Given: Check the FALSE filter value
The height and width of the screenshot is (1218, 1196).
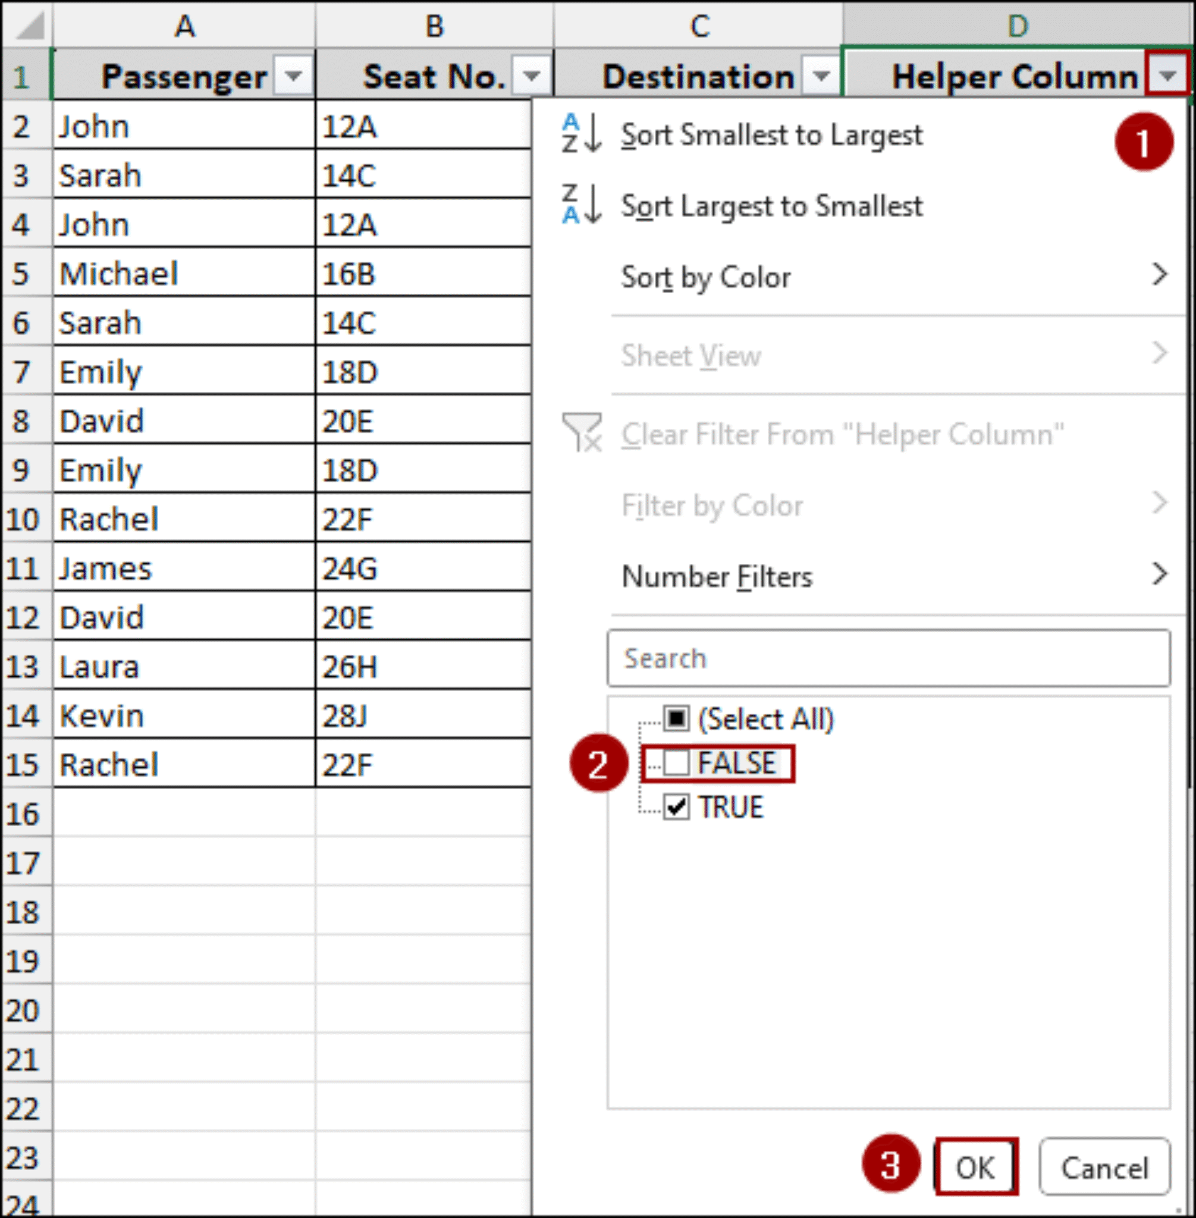Looking at the screenshot, I should [x=677, y=763].
